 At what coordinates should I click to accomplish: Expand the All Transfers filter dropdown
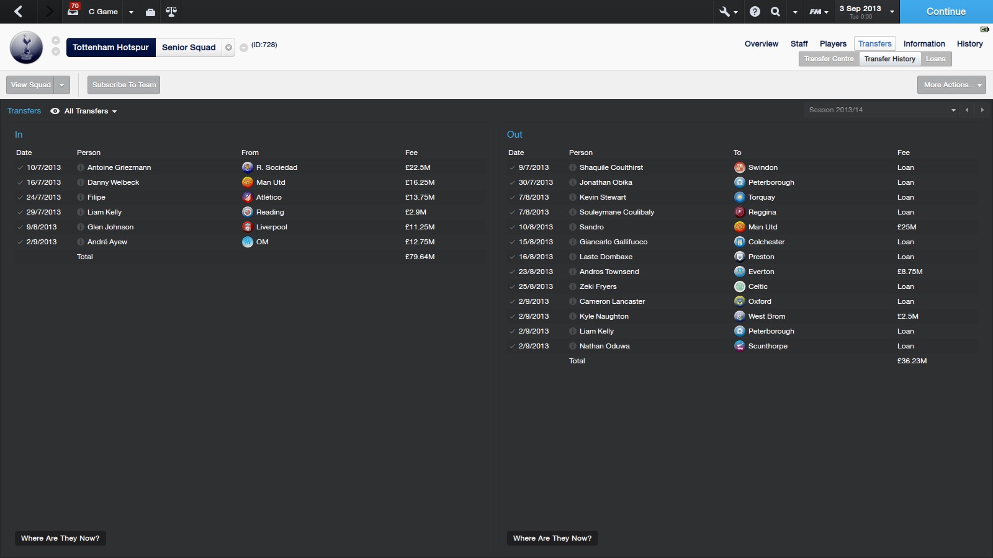(x=90, y=111)
